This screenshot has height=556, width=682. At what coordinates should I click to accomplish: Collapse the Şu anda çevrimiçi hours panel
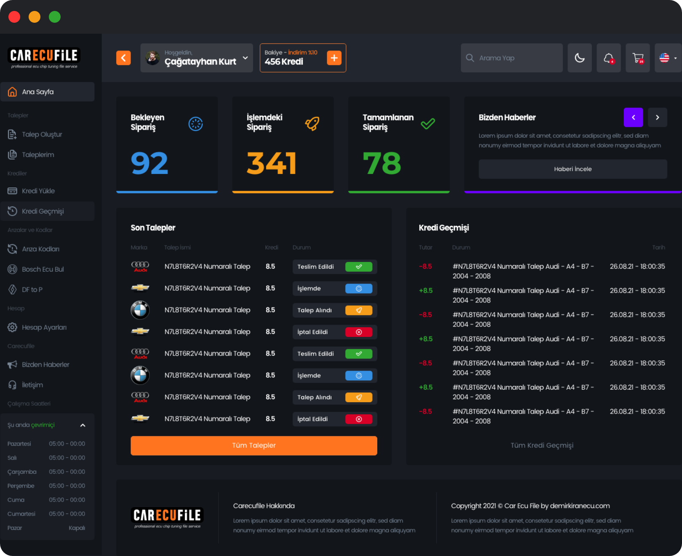click(x=83, y=425)
